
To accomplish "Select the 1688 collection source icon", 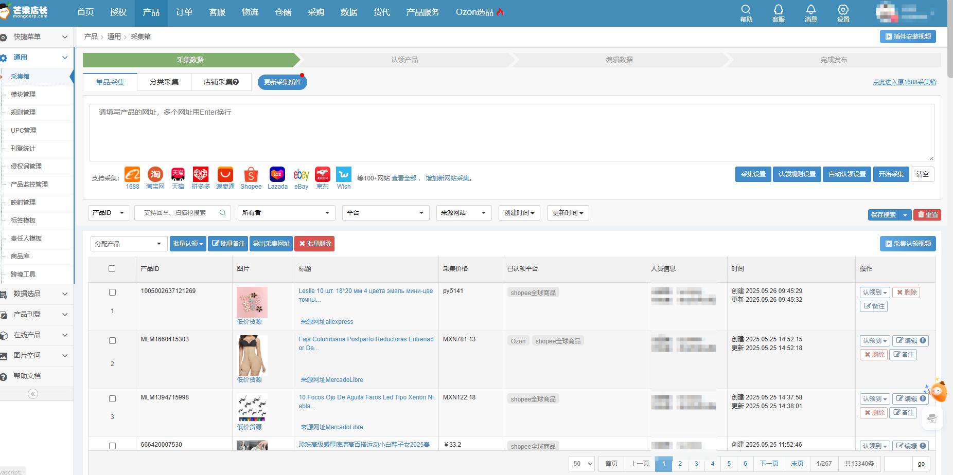I will [x=132, y=175].
